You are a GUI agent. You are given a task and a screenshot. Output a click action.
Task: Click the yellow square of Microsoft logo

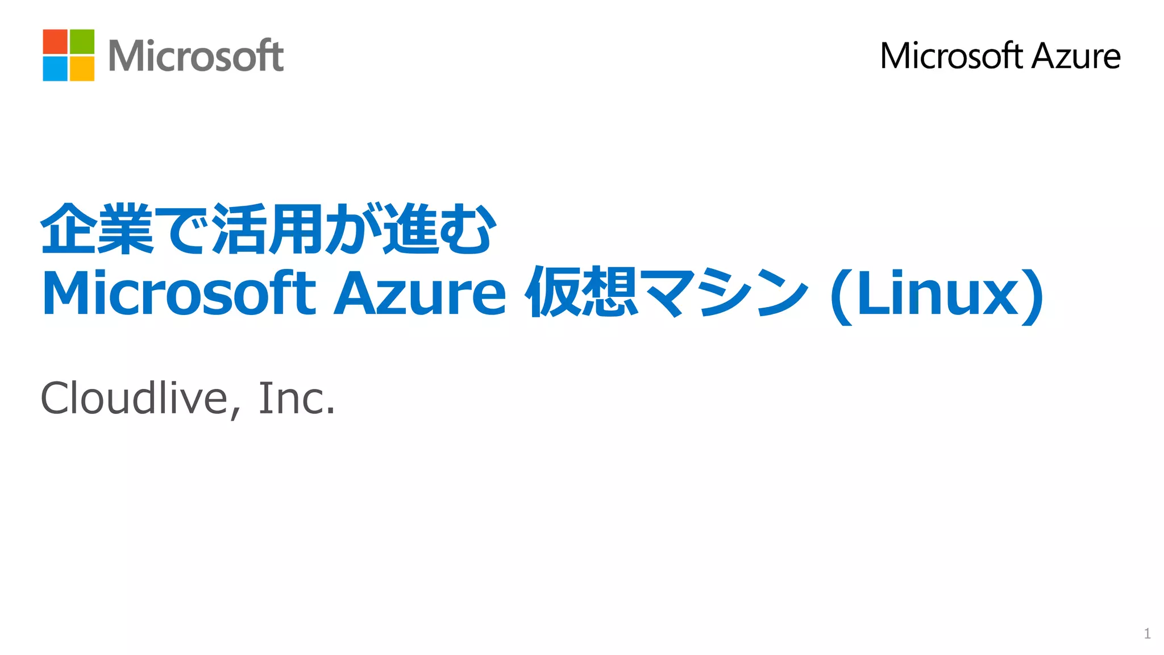tap(82, 69)
